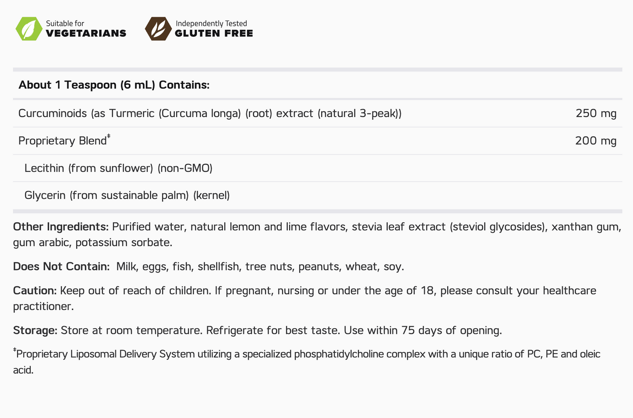Select the Glycerin (from sustainable palm) row
Screen dimensions: 633x418
[127, 195]
